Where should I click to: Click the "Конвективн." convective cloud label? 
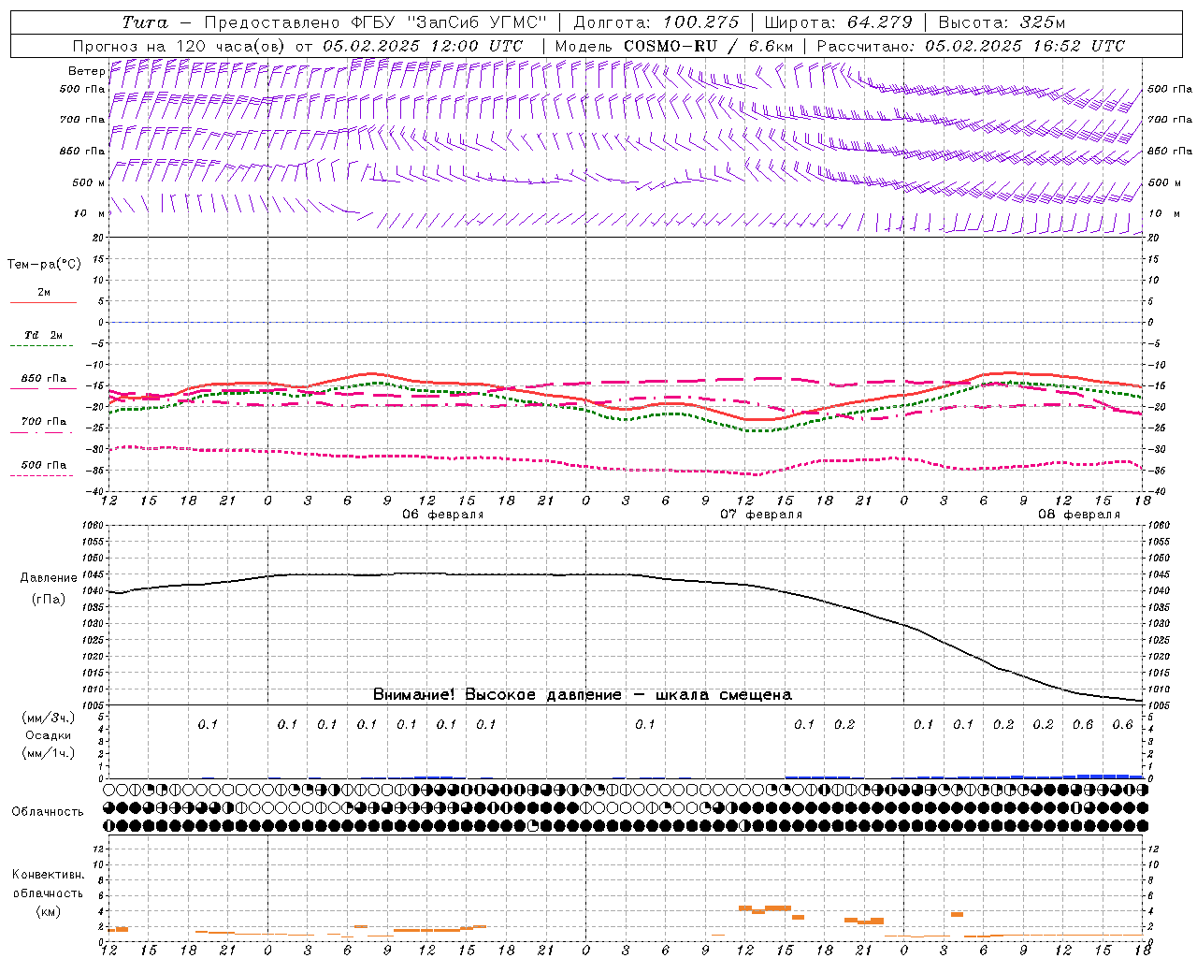[48, 875]
